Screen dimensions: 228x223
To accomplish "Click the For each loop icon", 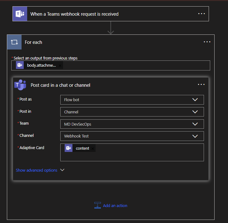I will [x=14, y=42].
